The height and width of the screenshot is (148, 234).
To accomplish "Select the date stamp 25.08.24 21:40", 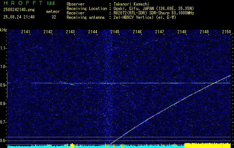I will click(19, 17).
